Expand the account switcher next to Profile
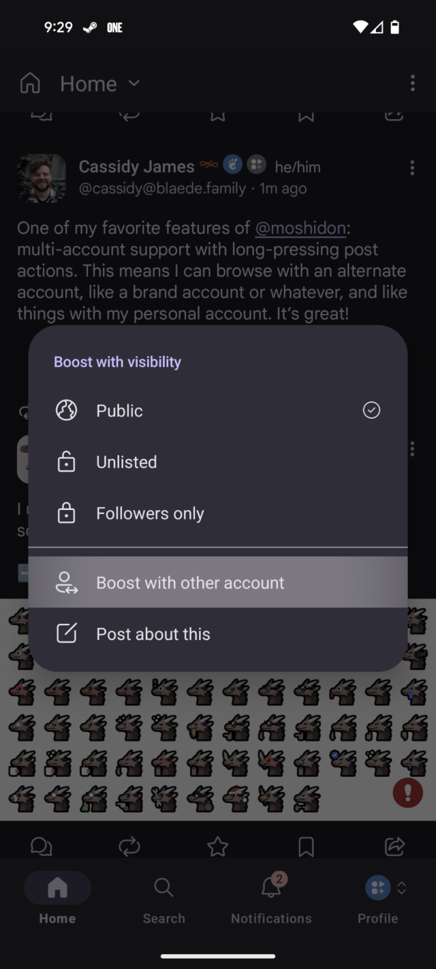The height and width of the screenshot is (969, 436). click(x=401, y=888)
